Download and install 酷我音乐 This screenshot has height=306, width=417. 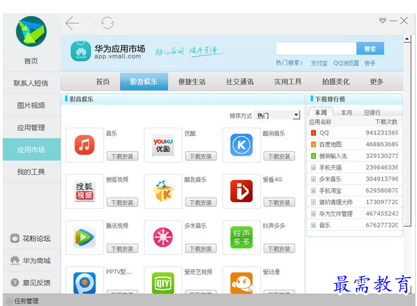coord(201,203)
